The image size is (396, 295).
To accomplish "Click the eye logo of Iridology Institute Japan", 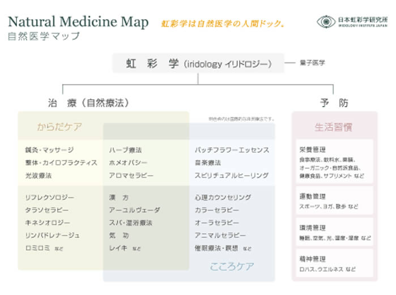I will (326, 22).
